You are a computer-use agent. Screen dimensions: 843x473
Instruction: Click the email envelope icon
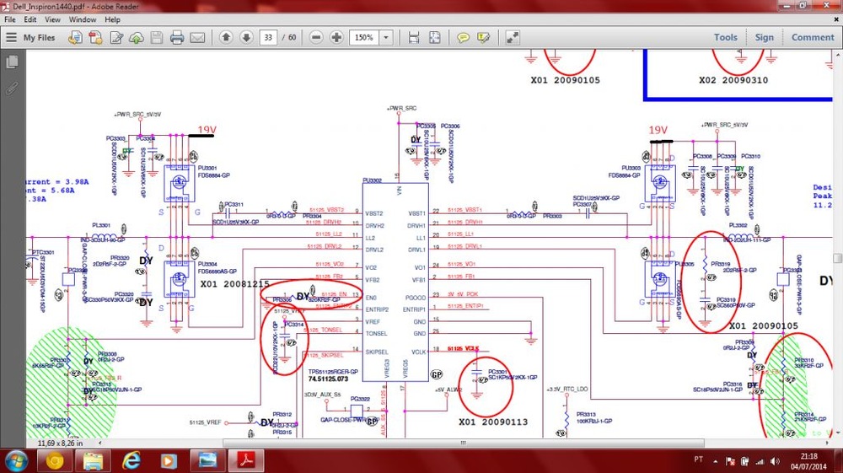[x=197, y=38]
